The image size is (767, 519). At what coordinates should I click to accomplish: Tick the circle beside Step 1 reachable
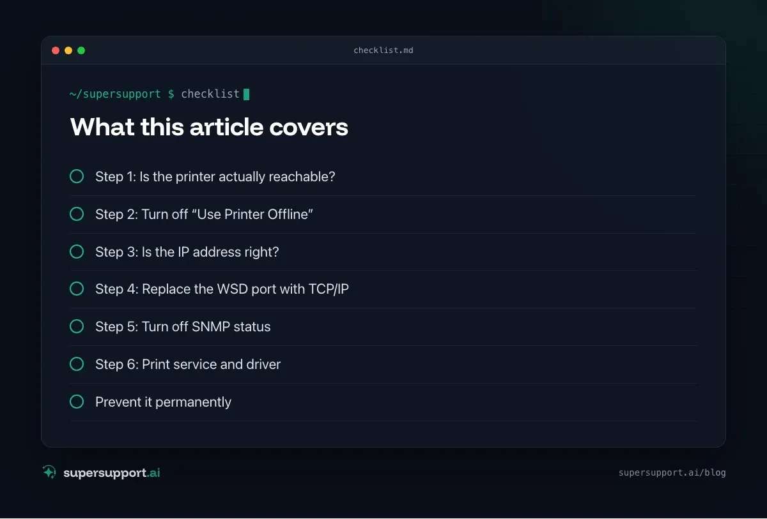(77, 176)
